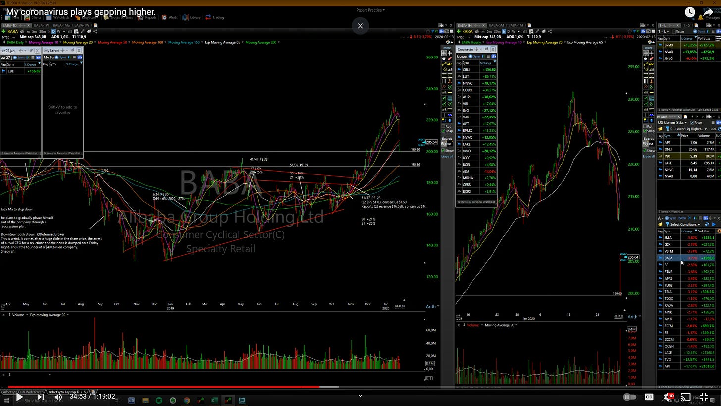The height and width of the screenshot is (406, 721).
Task: Select CBLI row in Coronavirus watchlist
Action: click(476, 70)
